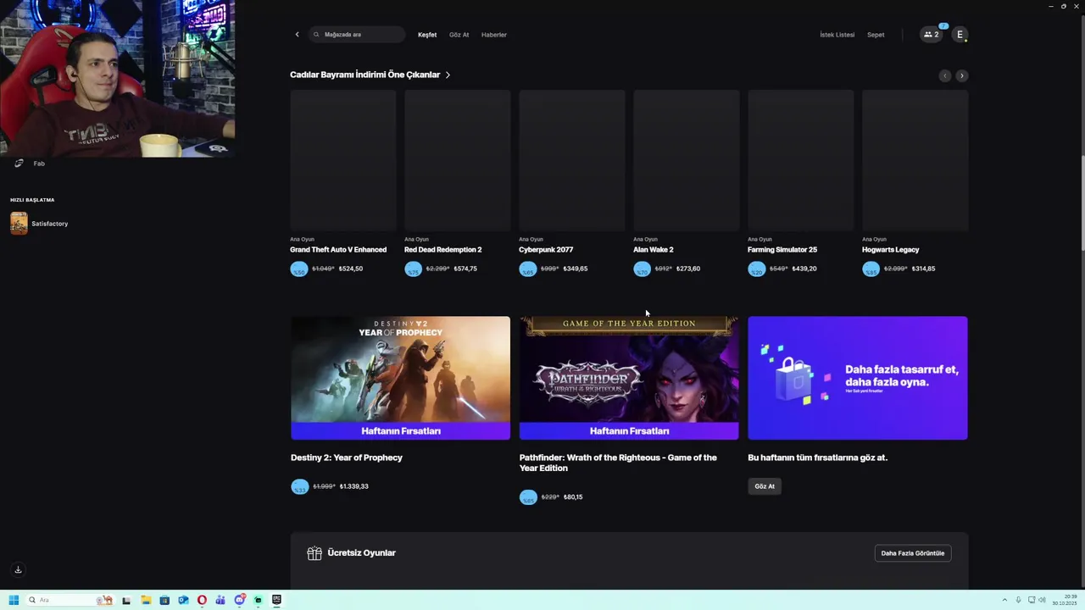
Task: Switch to Haberler tab
Action: coord(494,35)
